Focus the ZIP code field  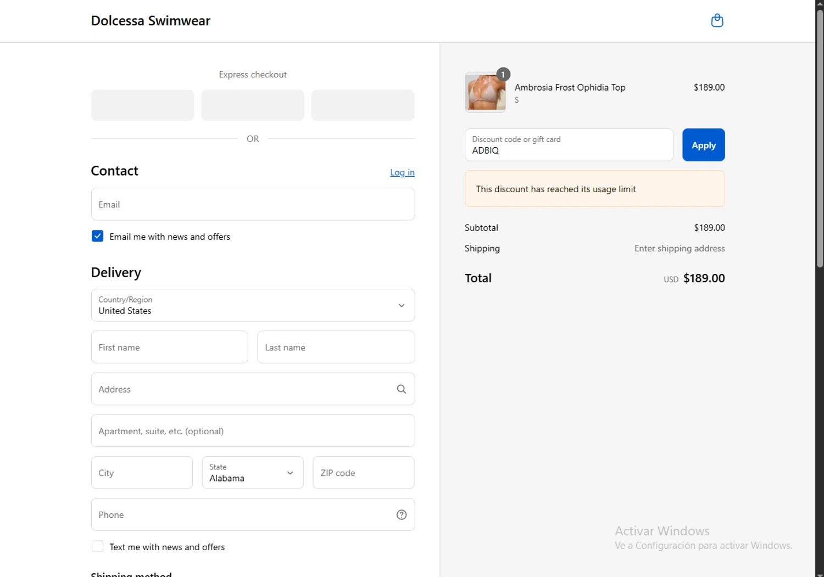pyautogui.click(x=364, y=473)
